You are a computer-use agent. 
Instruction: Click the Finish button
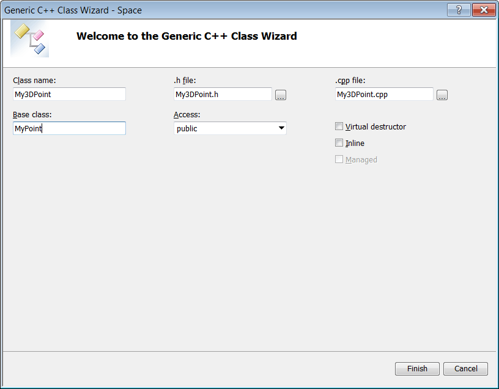417,369
